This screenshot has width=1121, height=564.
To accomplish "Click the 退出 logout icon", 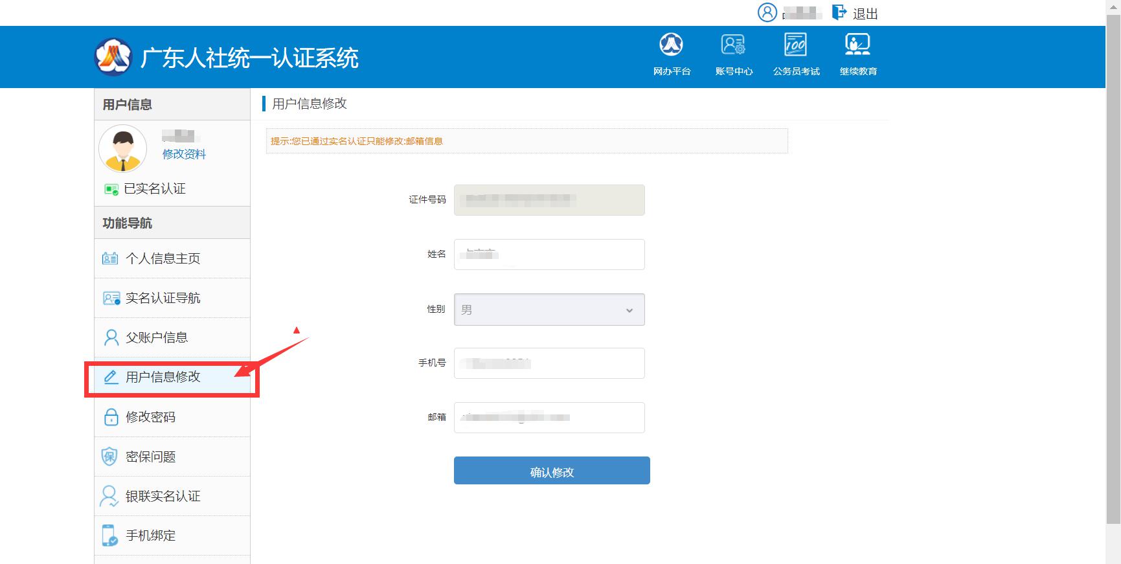I will pos(839,12).
